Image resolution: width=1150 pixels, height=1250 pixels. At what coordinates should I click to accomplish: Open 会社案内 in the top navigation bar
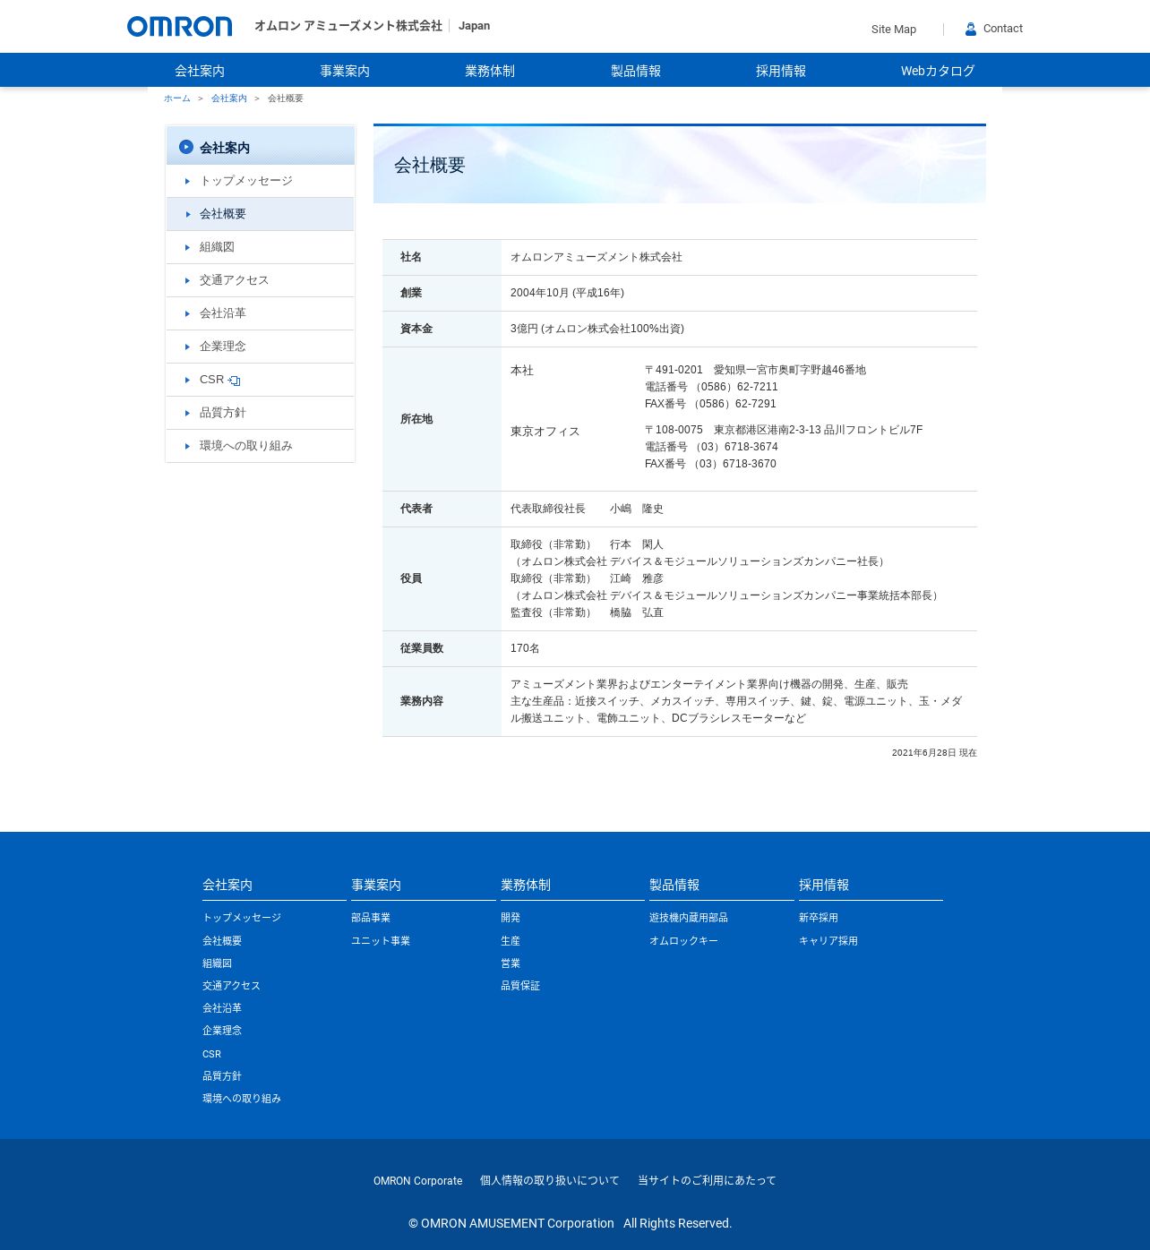[x=200, y=71]
